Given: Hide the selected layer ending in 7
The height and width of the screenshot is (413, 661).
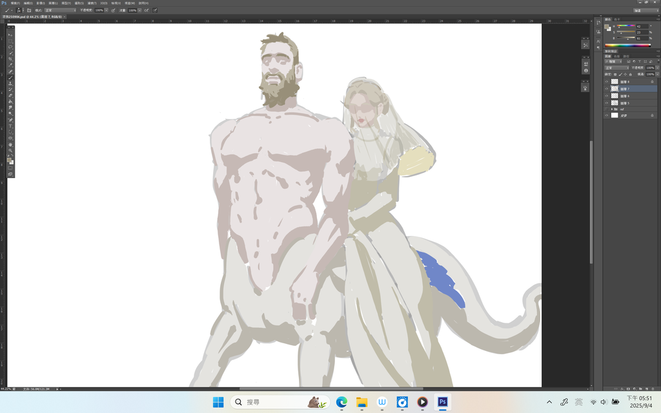Looking at the screenshot, I should [x=607, y=88].
